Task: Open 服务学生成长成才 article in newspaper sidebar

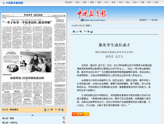Action: [60, 44]
